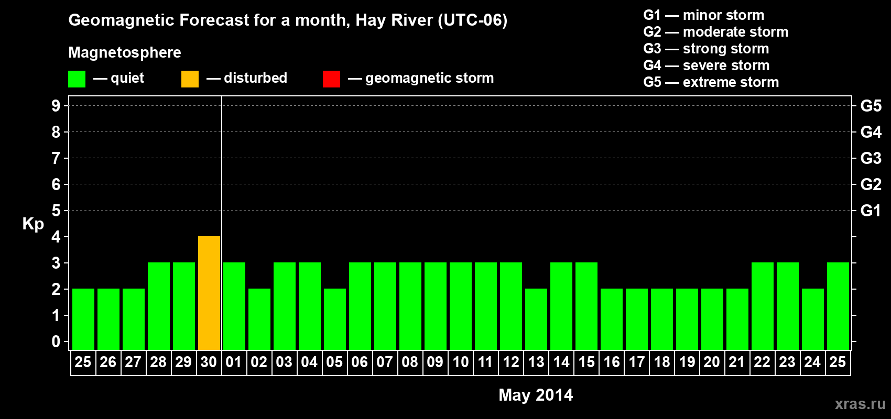Image resolution: width=891 pixels, height=419 pixels.
Task: Click the Geomagnetic Forecast chart title
Action: point(288,20)
